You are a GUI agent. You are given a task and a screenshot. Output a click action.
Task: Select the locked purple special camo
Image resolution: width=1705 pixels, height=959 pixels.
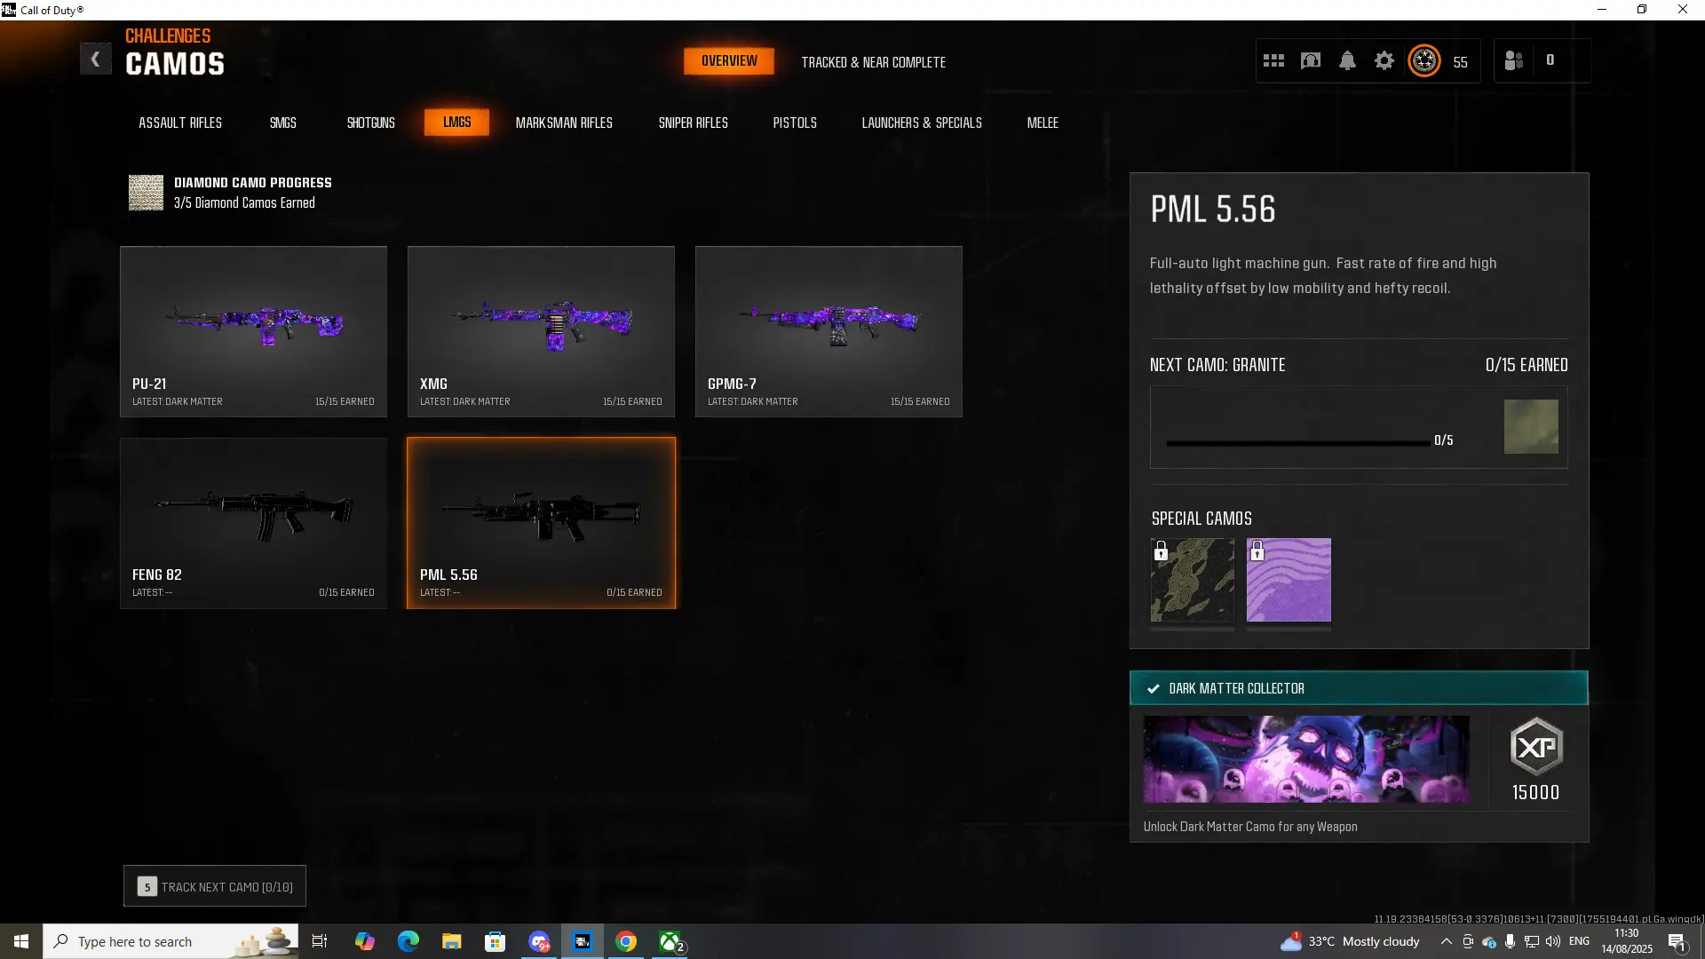[x=1289, y=580]
